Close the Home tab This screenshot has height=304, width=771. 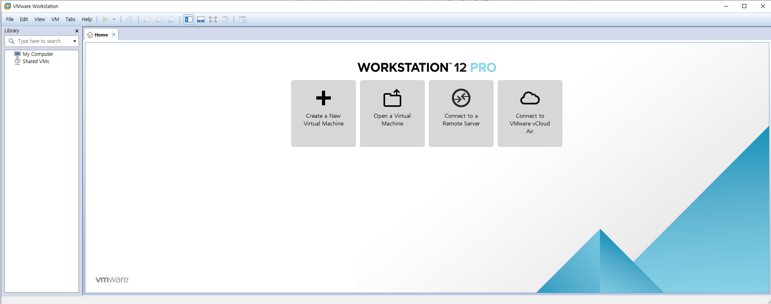click(x=114, y=34)
